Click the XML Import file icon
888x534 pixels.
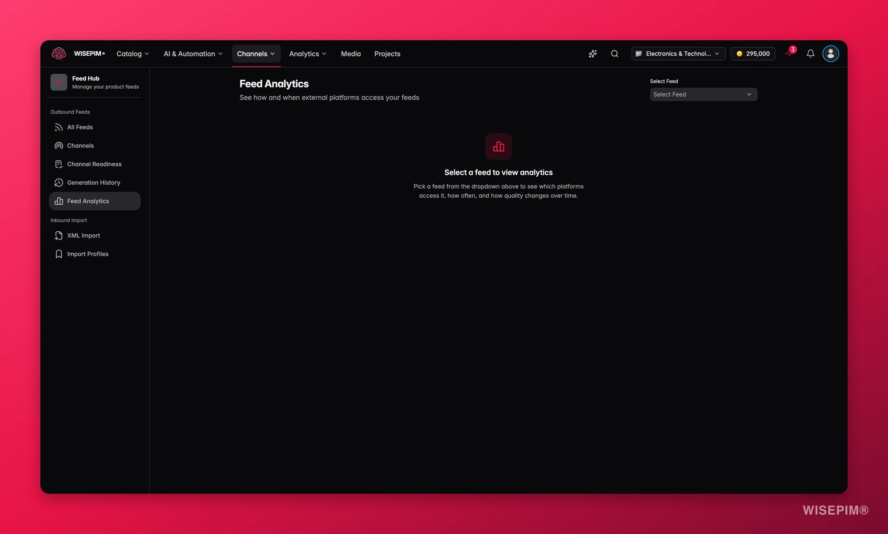(58, 235)
